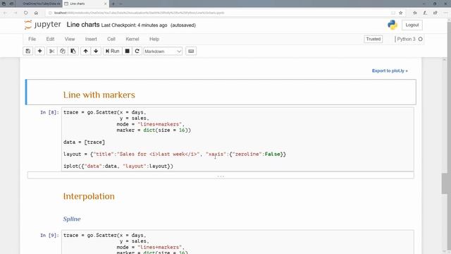Copy selected cells using the copy icon

pos(63,52)
